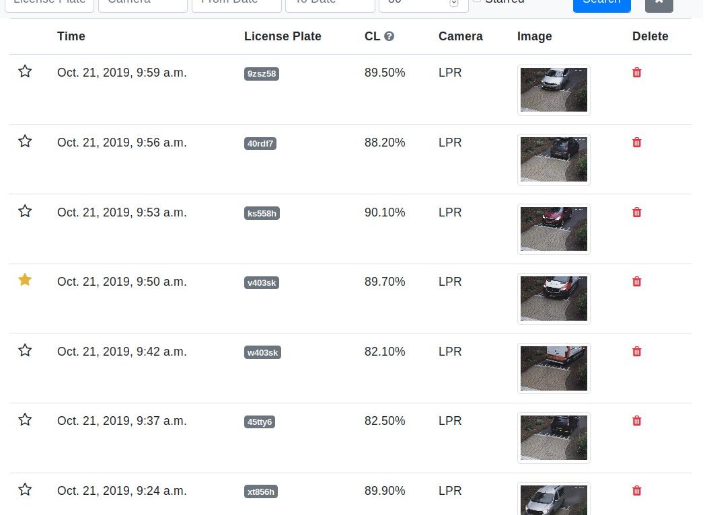Star the 9zsz58 plate entry
The image size is (709, 515).
(x=25, y=71)
